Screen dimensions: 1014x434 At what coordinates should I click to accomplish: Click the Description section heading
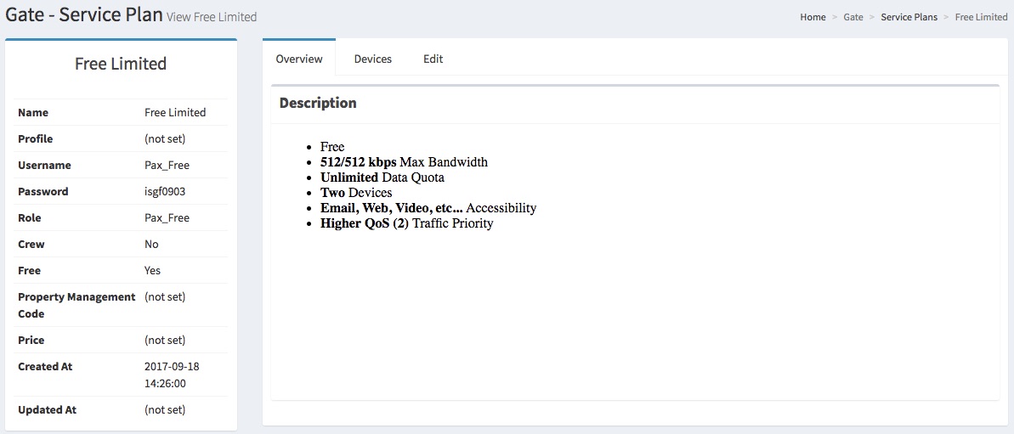(x=318, y=103)
